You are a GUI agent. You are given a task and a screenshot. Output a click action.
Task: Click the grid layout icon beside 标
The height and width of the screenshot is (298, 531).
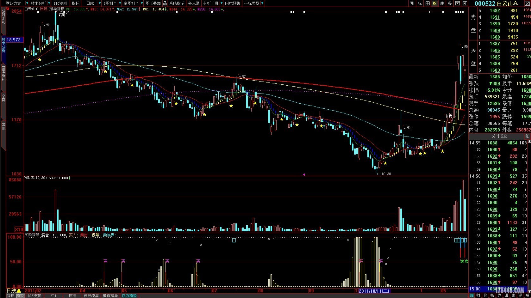coord(427,3)
